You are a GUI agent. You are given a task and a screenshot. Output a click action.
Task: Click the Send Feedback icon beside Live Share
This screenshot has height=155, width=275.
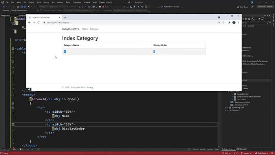pyautogui.click(x=252, y=7)
